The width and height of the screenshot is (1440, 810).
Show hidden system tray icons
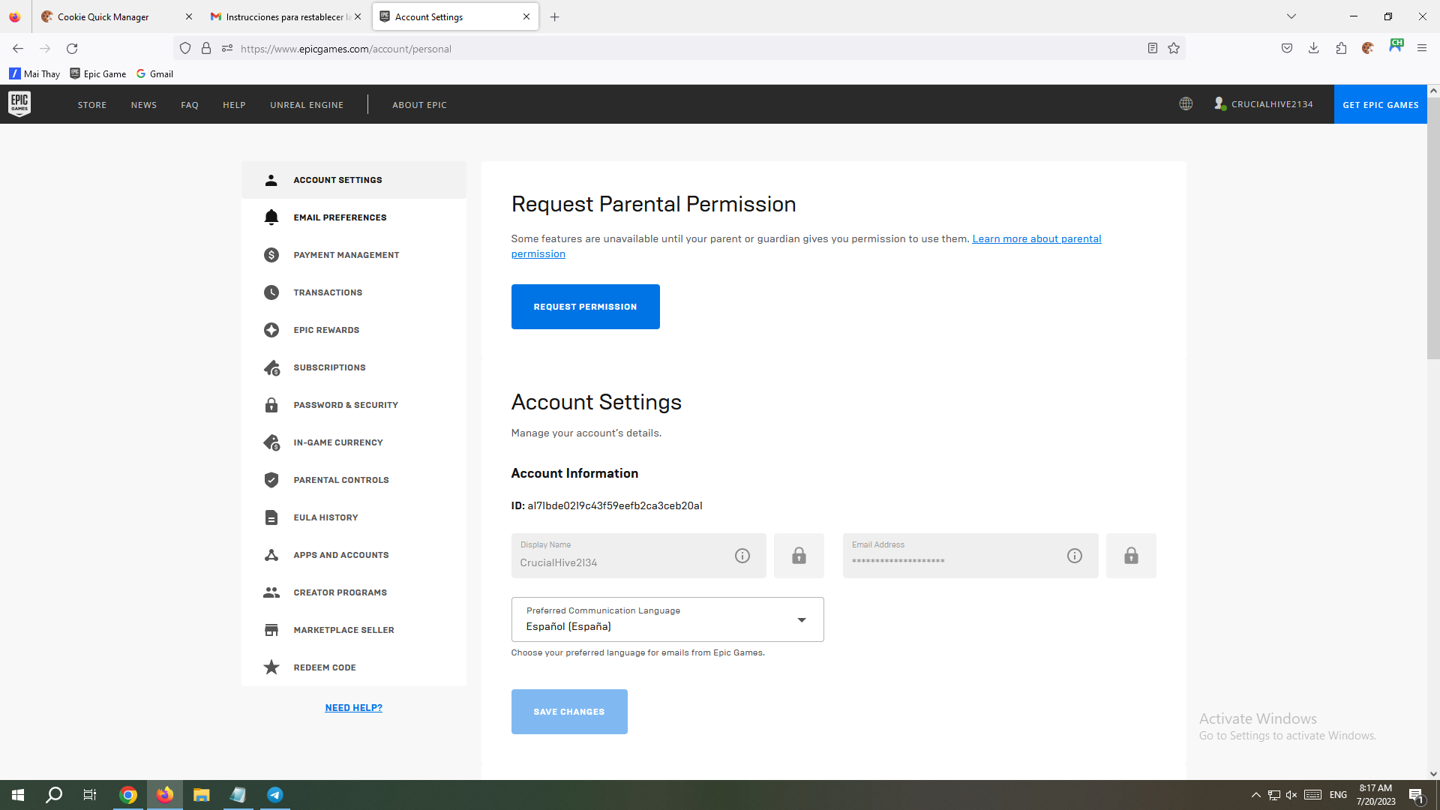1255,795
